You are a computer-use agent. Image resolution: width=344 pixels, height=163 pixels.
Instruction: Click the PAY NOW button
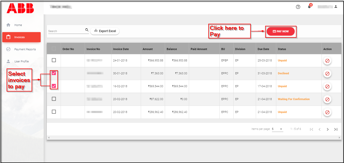(x=281, y=31)
